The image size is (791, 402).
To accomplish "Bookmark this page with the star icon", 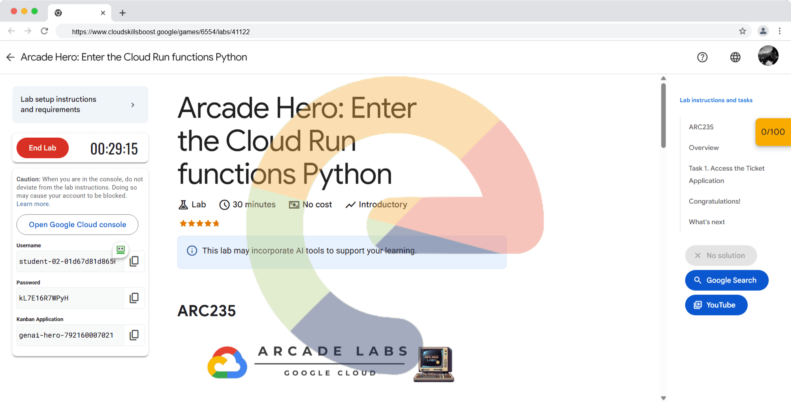I will click(x=742, y=31).
